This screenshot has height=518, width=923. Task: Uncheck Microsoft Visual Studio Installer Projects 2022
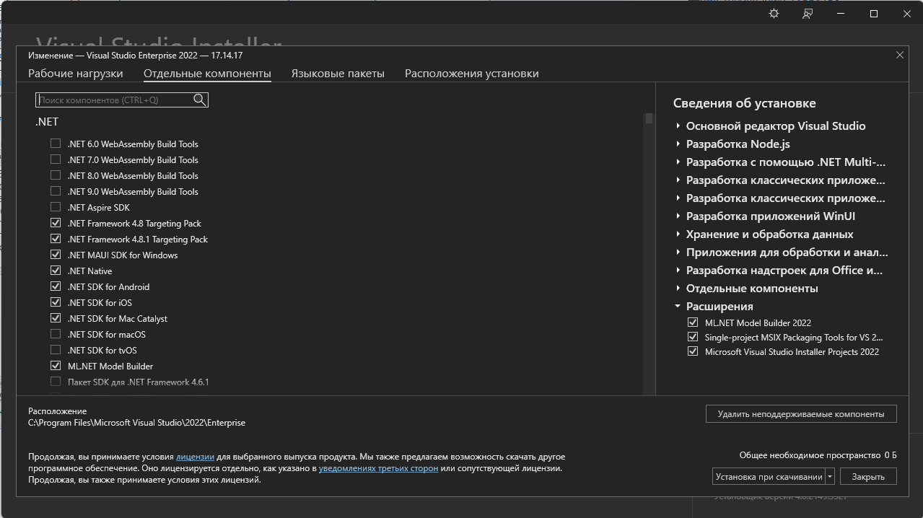click(x=693, y=351)
